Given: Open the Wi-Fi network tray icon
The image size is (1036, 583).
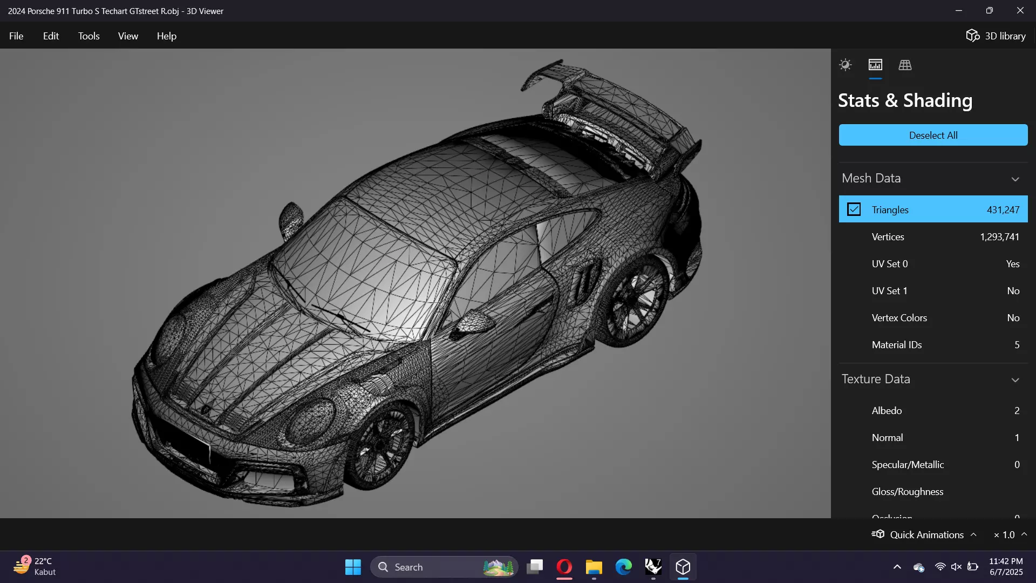Looking at the screenshot, I should click(x=940, y=567).
